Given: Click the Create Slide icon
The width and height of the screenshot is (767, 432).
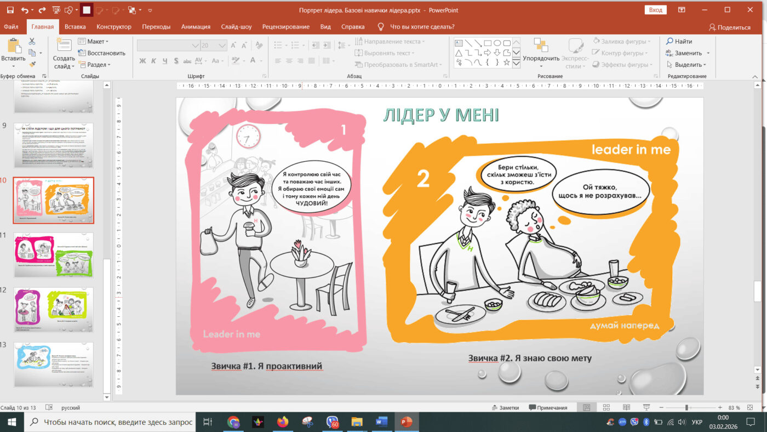Looking at the screenshot, I should point(64,46).
